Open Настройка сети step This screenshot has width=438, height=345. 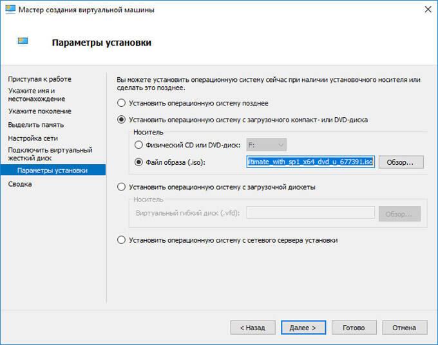click(33, 138)
